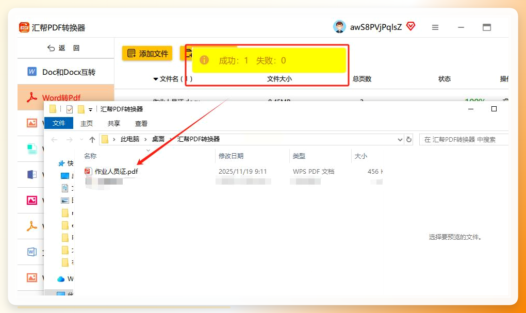Viewport: 526px width, 313px height.
Task: Sort Explorer files by 大小 column
Action: click(360, 156)
